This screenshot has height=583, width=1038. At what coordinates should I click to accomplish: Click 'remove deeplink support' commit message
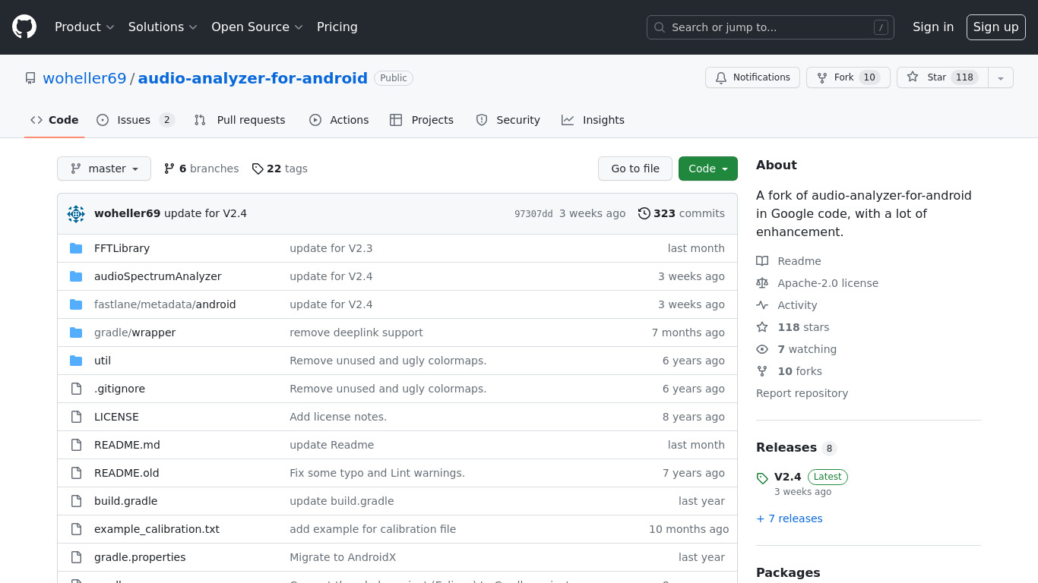(356, 332)
